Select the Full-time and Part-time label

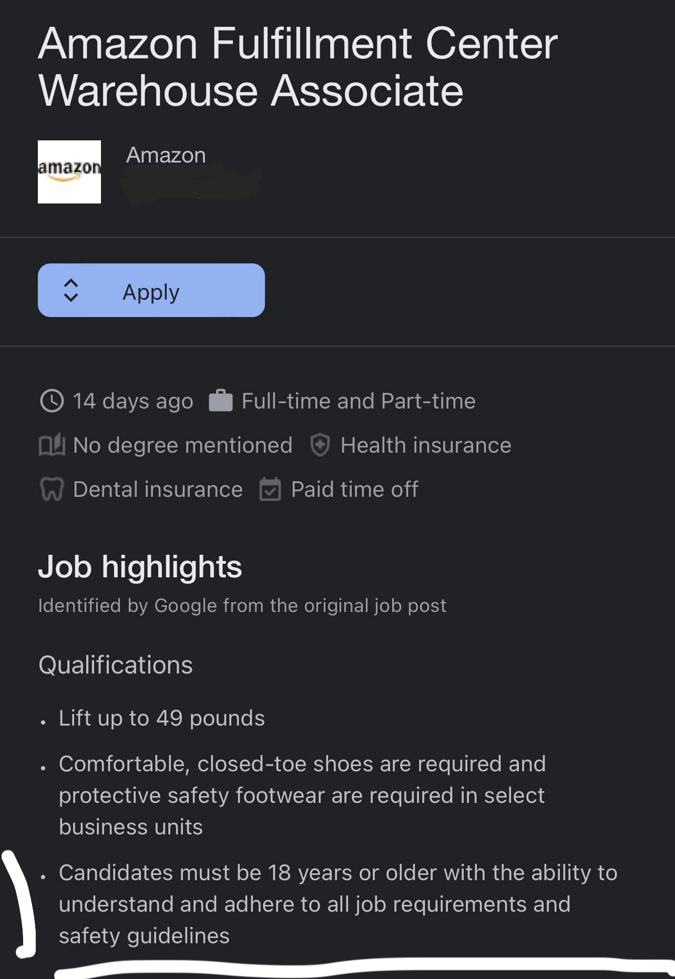[x=359, y=401]
